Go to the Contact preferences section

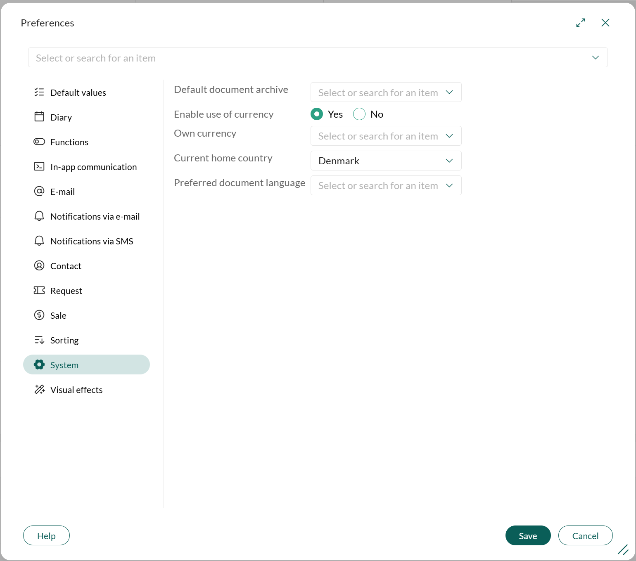coord(66,266)
